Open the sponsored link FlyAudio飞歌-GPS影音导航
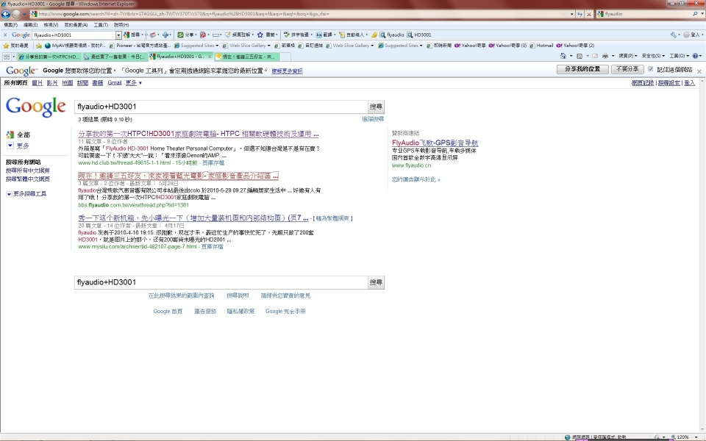 click(x=435, y=143)
